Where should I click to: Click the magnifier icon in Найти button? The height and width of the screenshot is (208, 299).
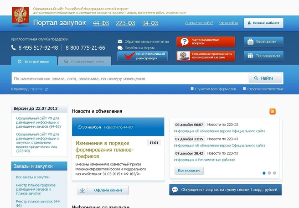[256, 78]
